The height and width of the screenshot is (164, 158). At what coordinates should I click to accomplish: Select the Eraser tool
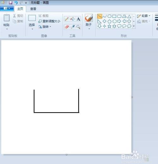(67, 27)
